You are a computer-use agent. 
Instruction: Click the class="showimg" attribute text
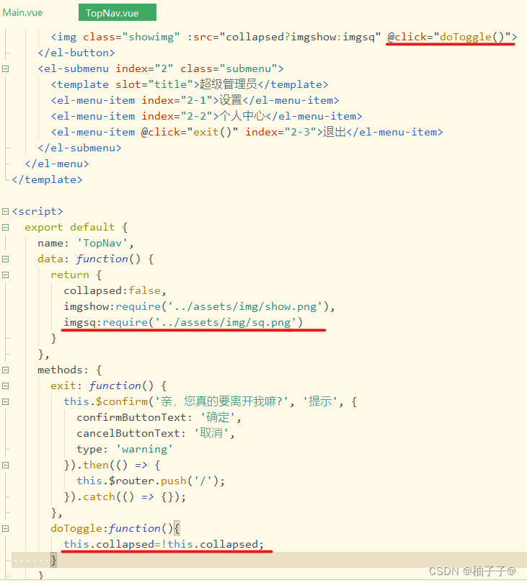click(x=131, y=37)
